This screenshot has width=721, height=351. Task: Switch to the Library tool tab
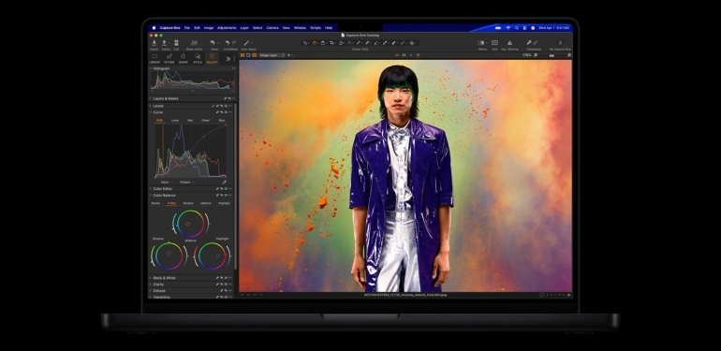click(x=154, y=58)
